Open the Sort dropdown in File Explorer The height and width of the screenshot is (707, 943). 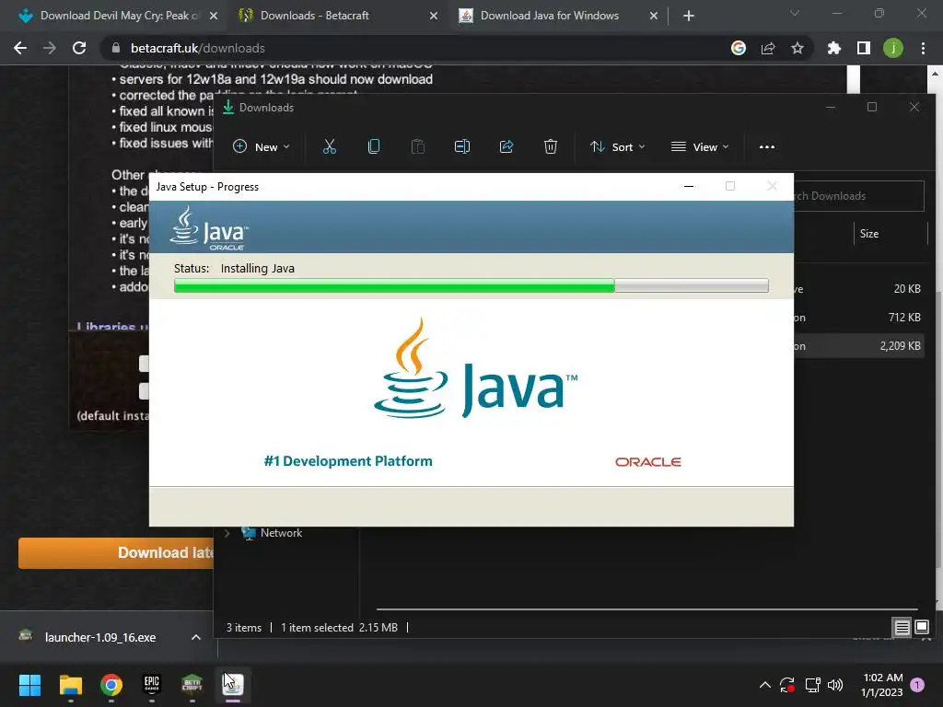coord(618,146)
